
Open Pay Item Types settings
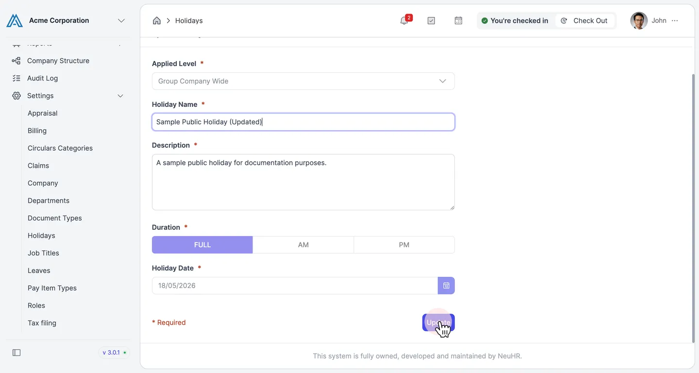coord(52,288)
